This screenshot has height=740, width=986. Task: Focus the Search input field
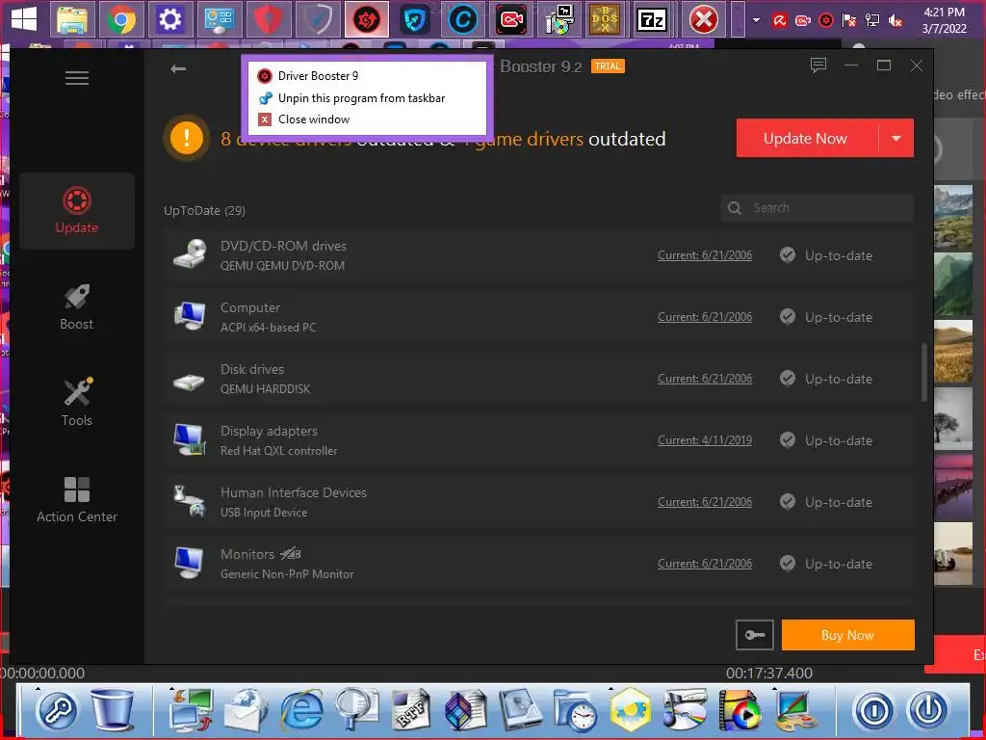(x=817, y=208)
